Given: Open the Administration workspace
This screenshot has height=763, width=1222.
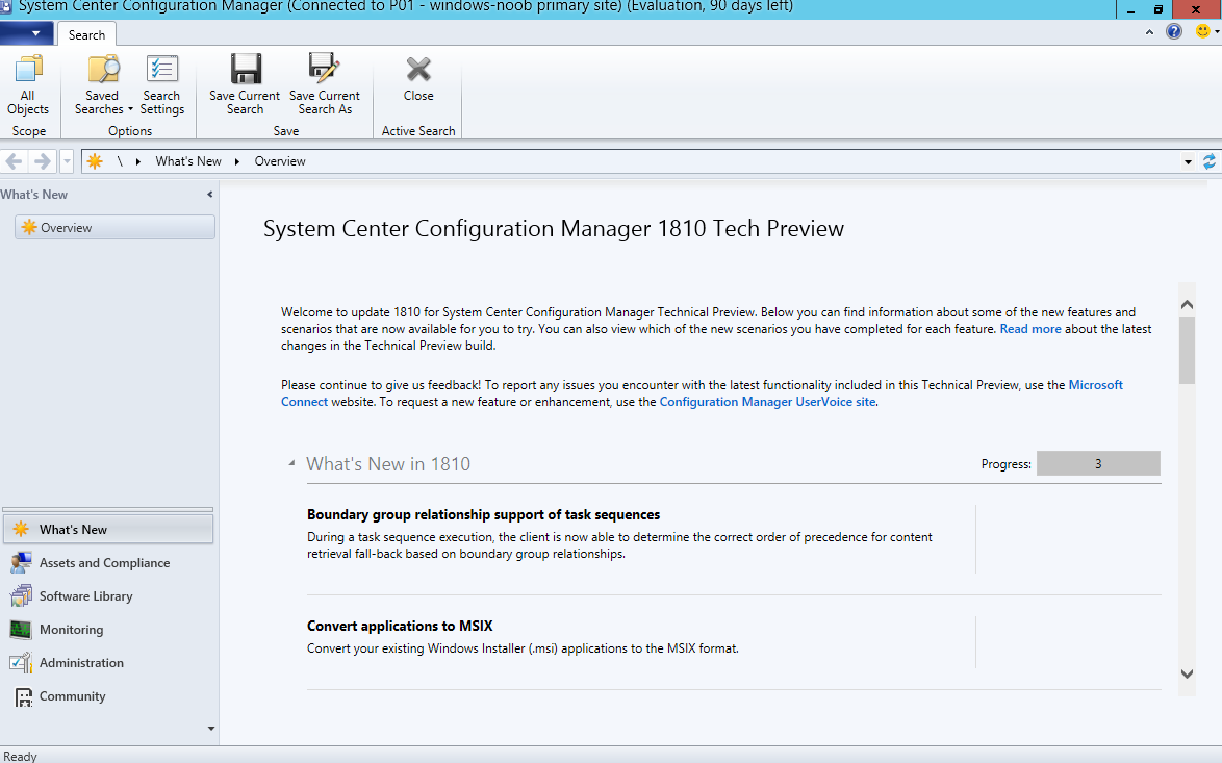Looking at the screenshot, I should 108,663.
